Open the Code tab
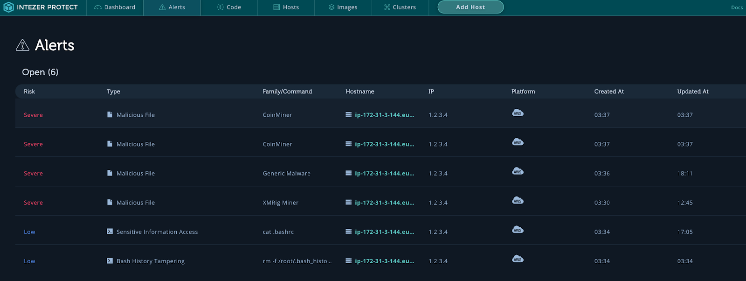The image size is (746, 281). pos(229,7)
